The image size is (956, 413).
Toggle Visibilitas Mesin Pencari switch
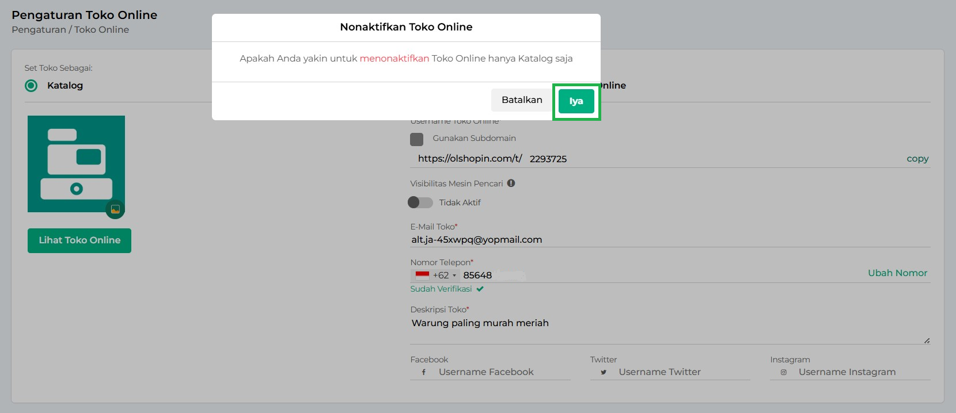pyautogui.click(x=420, y=202)
